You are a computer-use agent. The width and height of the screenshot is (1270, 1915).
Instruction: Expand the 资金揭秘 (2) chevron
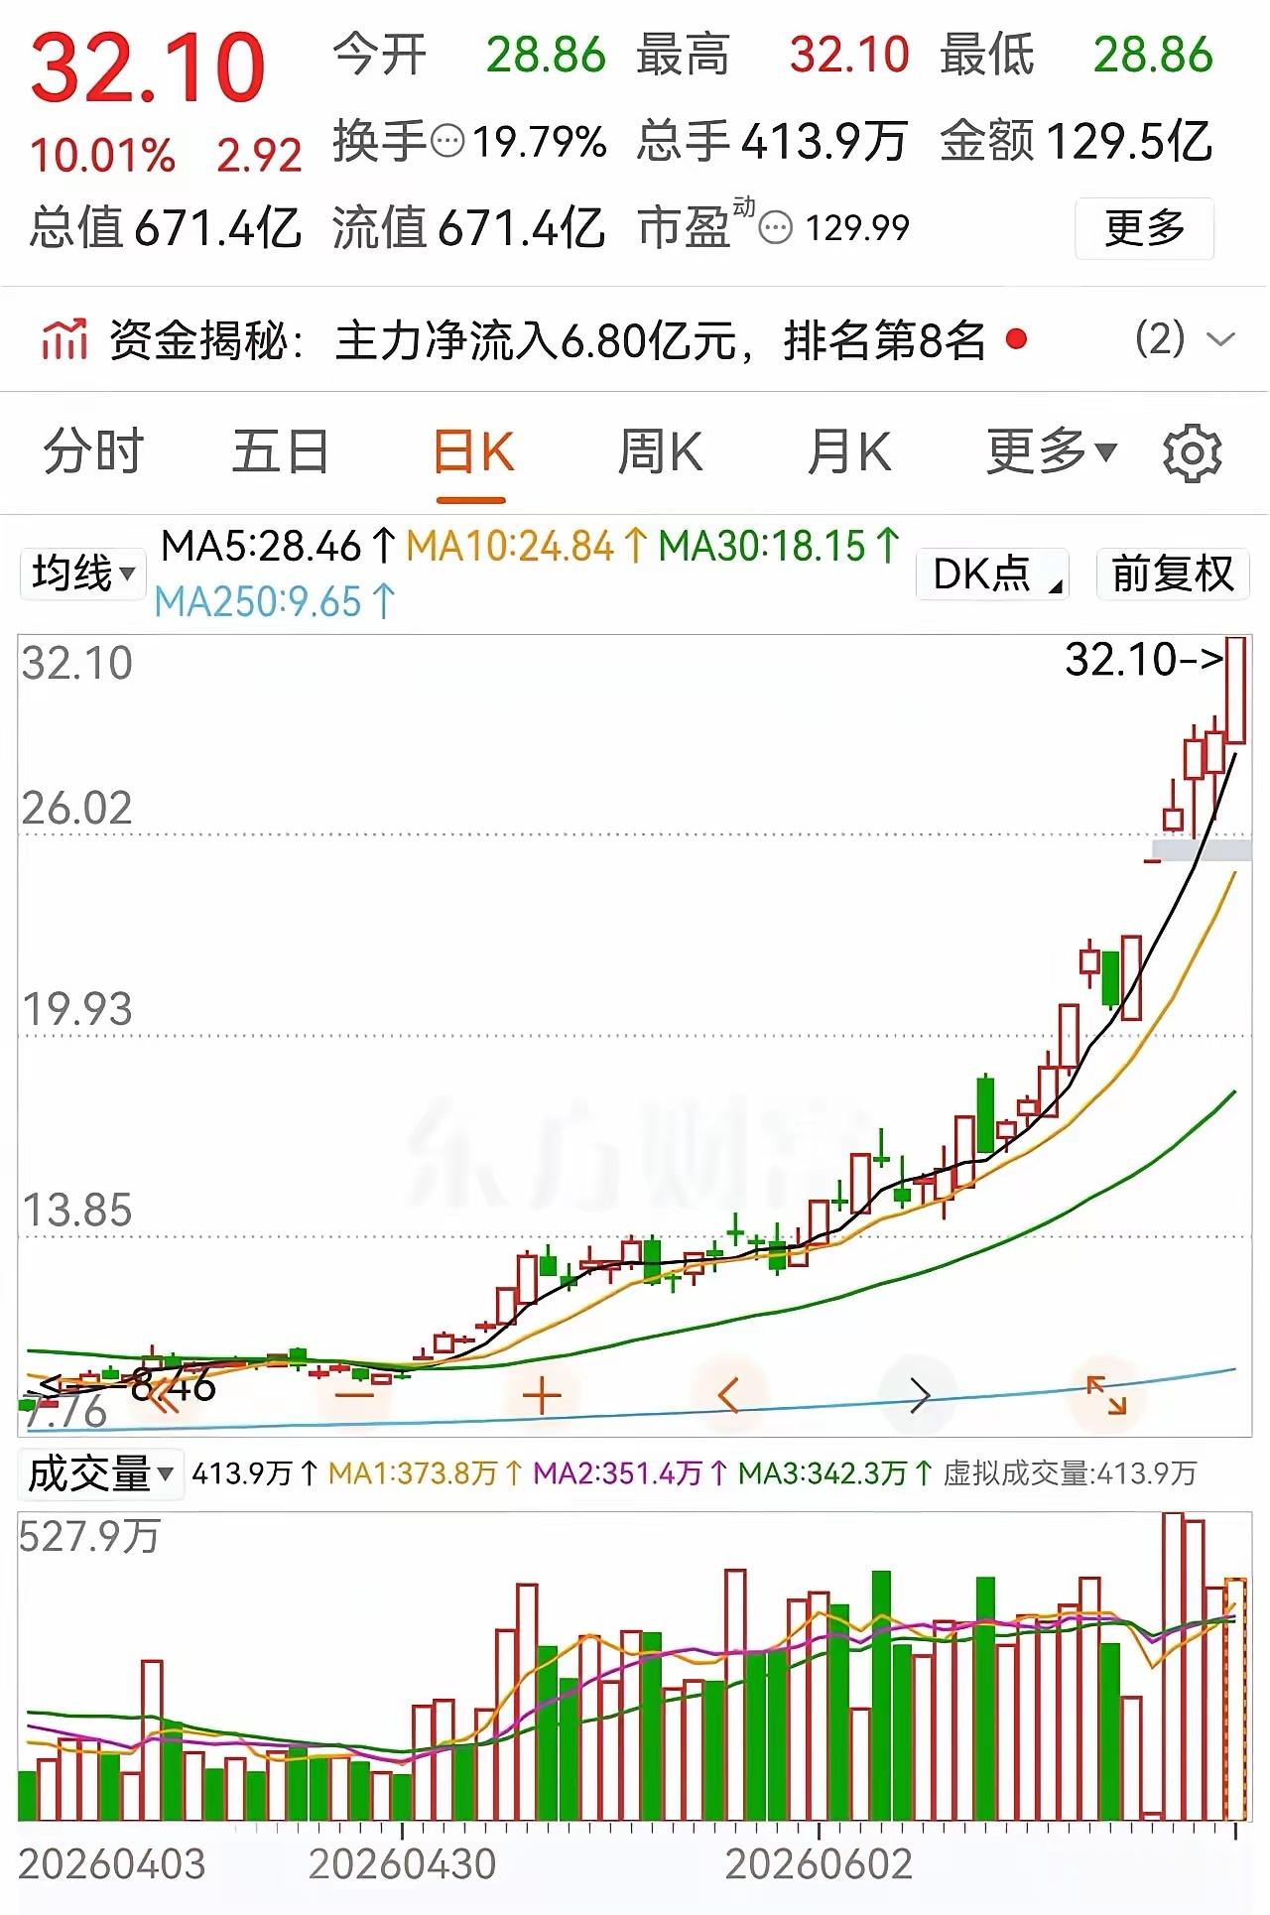pyautogui.click(x=1219, y=339)
